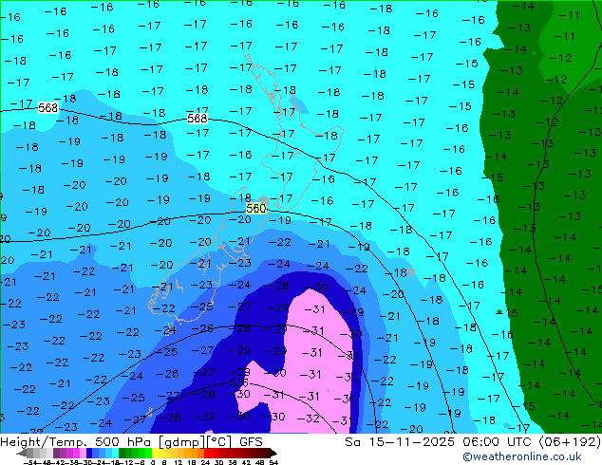Click the GFS model label
The height and width of the screenshot is (465, 602).
coord(251,441)
